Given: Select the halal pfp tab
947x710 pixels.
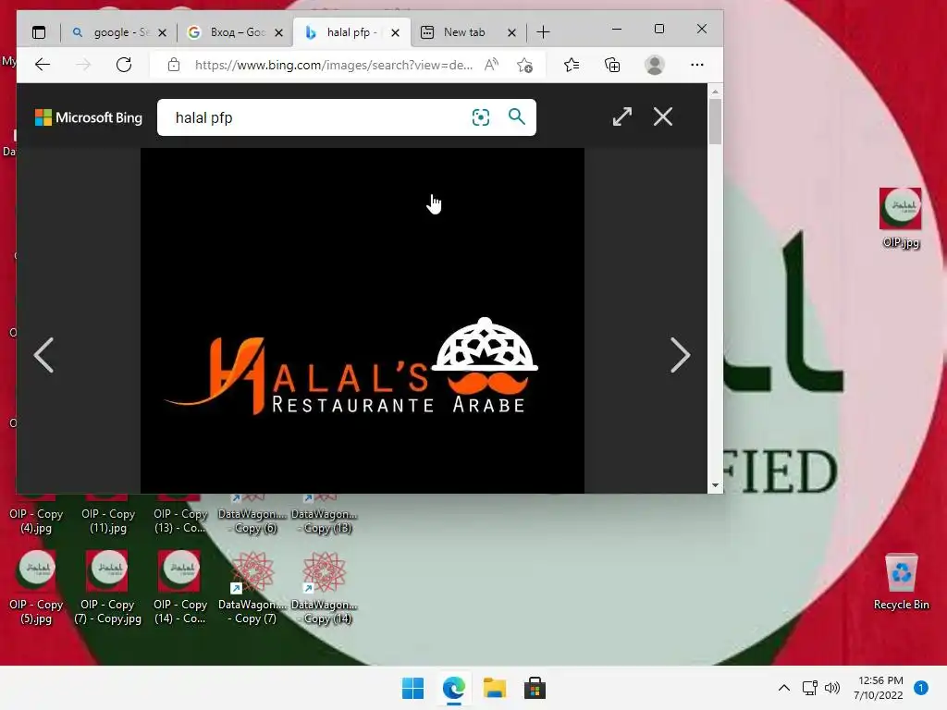Looking at the screenshot, I should [351, 32].
